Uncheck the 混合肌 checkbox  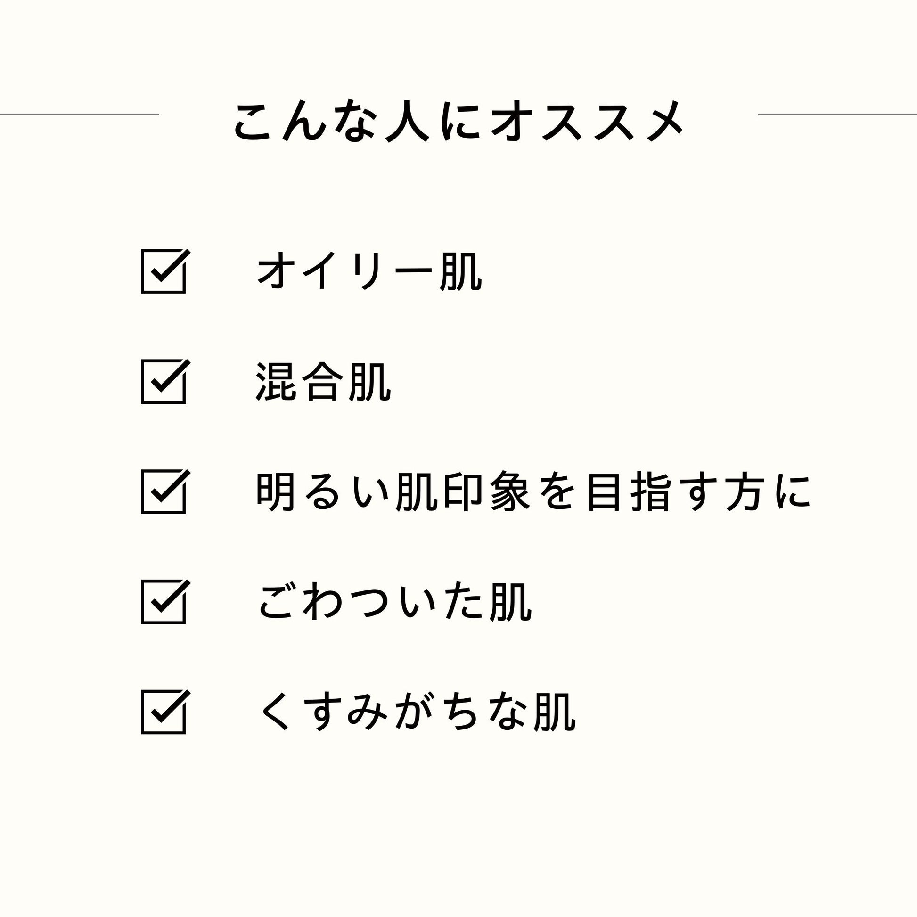tap(163, 382)
